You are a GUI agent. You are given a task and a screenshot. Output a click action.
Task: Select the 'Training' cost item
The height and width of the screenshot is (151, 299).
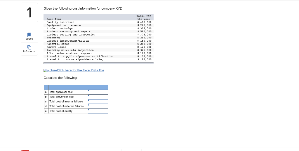click(x=53, y=38)
